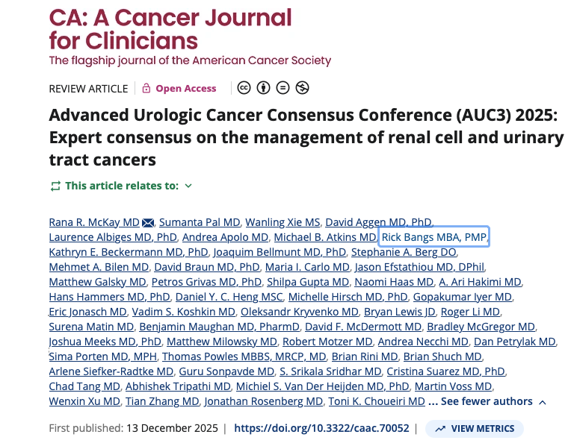Screen dimensions: 571x446
Task: Click the non-commercial crossed dollar icon
Action: pos(302,88)
